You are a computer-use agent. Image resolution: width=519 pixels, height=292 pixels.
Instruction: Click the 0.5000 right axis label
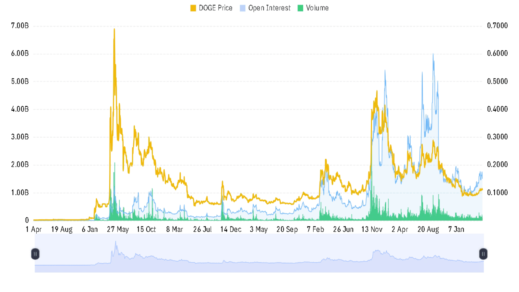497,81
